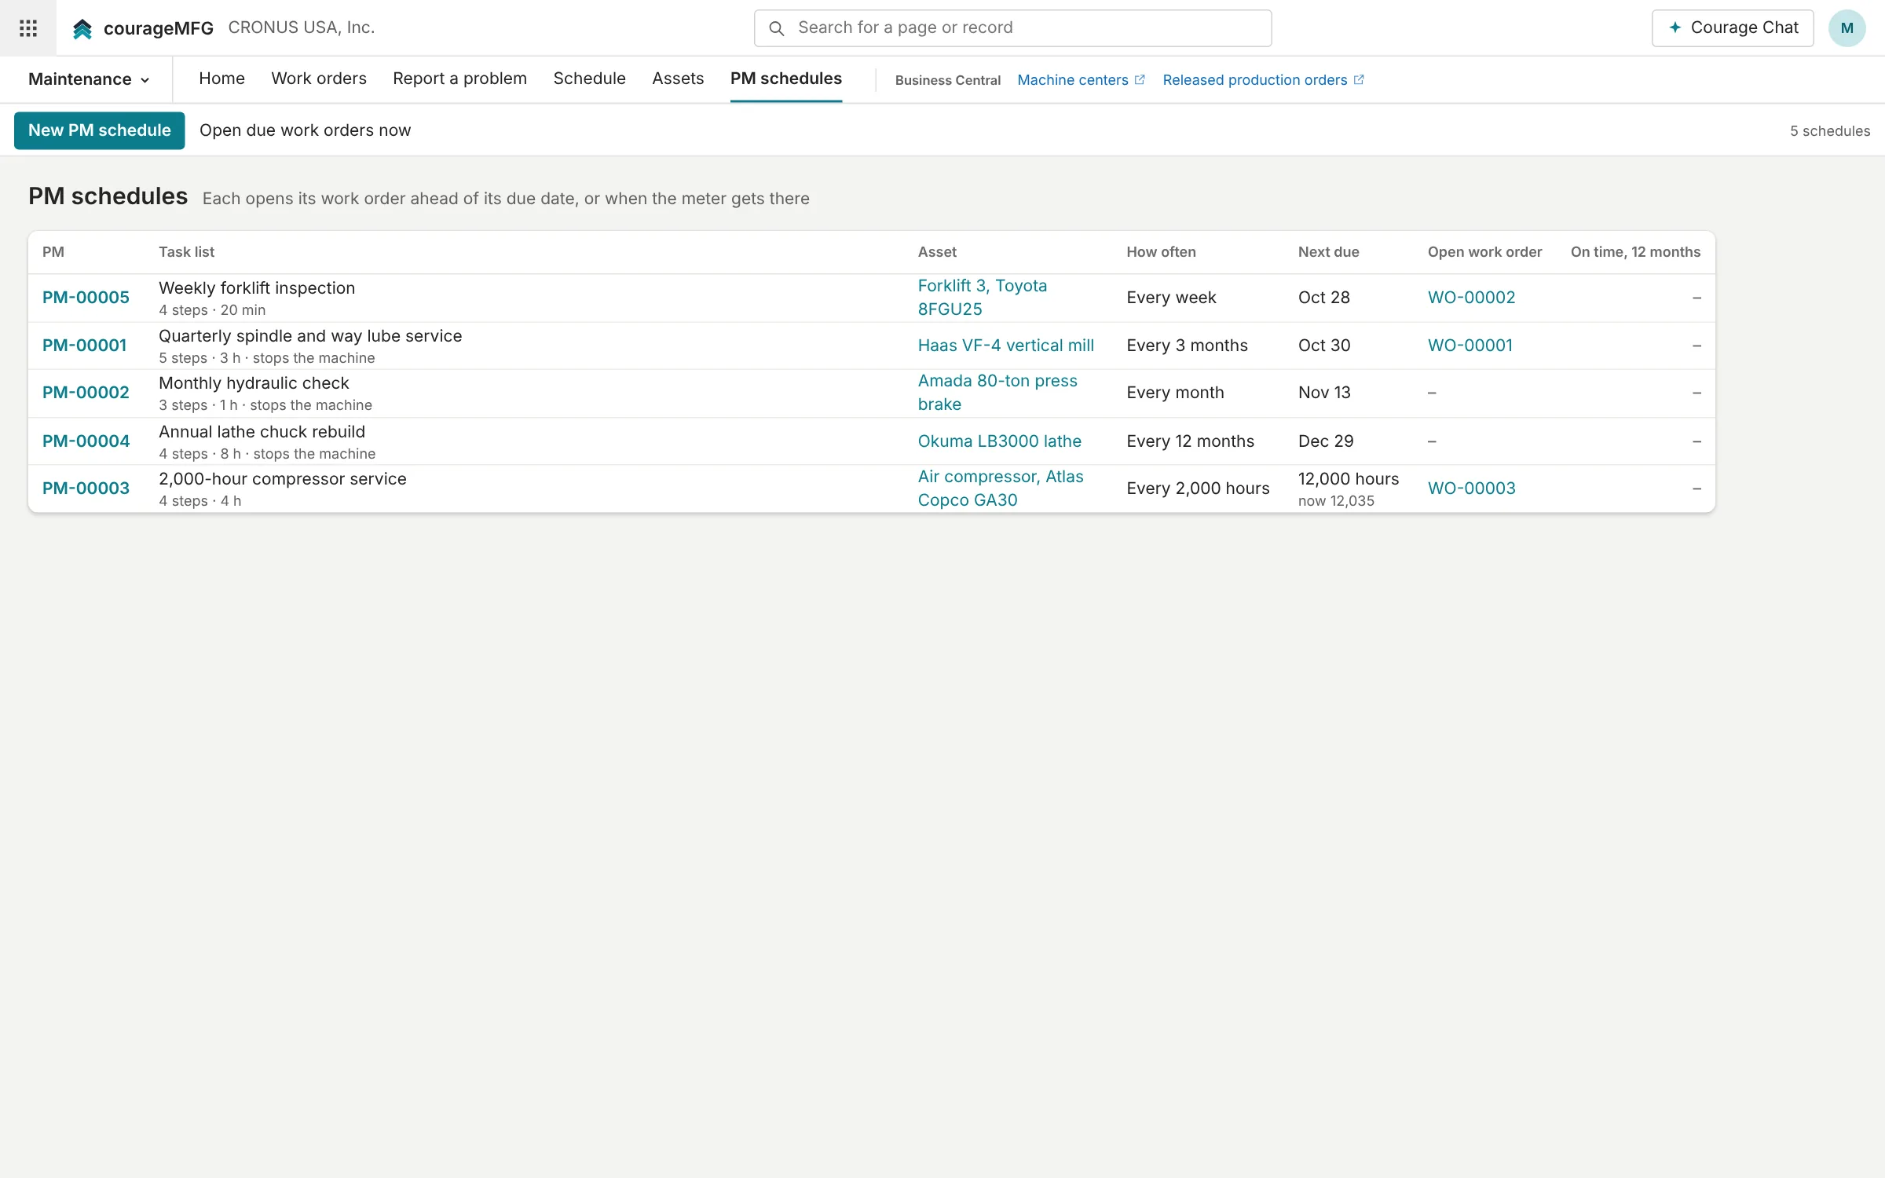Click the How often column header
This screenshot has height=1178, width=1885.
click(1161, 252)
